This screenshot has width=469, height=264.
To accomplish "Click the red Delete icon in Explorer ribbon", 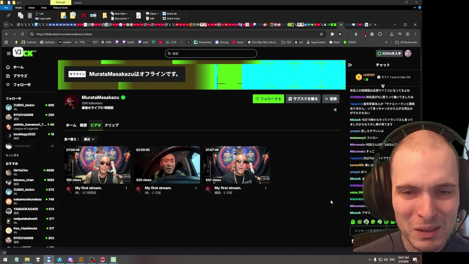I will (84, 15).
